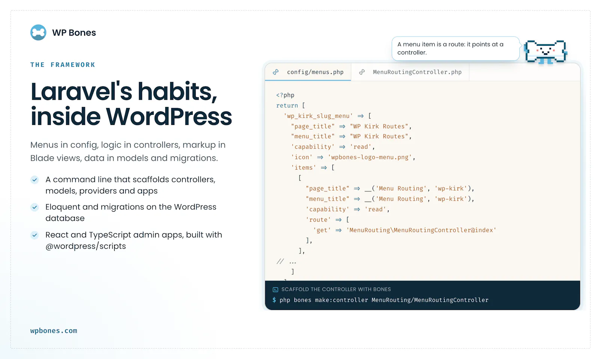Click the check icon beside React and TypeScript
Screen dimensions: 601x359
click(35, 235)
